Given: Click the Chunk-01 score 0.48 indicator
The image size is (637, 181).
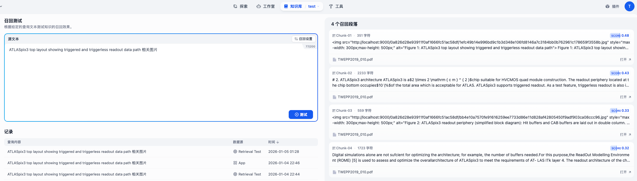Looking at the screenshot, I should coord(619,36).
